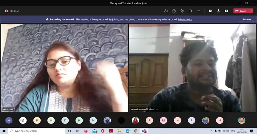
Task: Open Chrome from the taskbar
Action: [x=136, y=131]
